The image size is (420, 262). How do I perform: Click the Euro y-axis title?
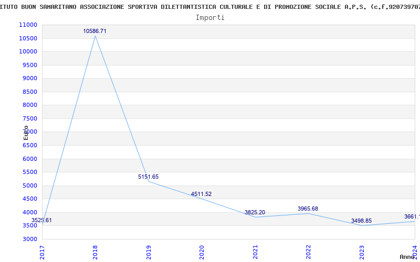[x=26, y=133]
